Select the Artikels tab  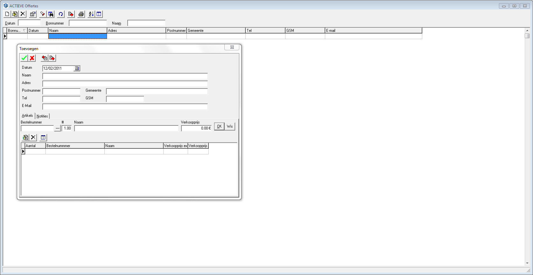coord(27,116)
